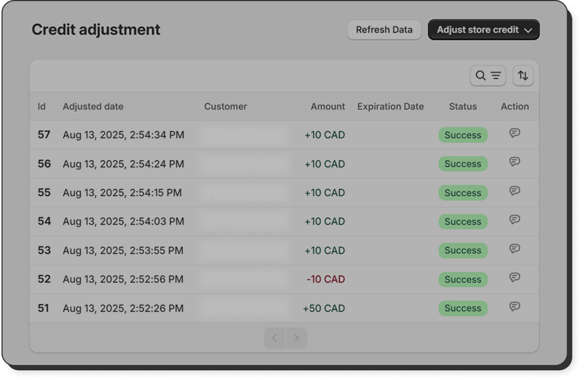Click the +50 CAD amount on row 51
The height and width of the screenshot is (380, 582).
323,308
